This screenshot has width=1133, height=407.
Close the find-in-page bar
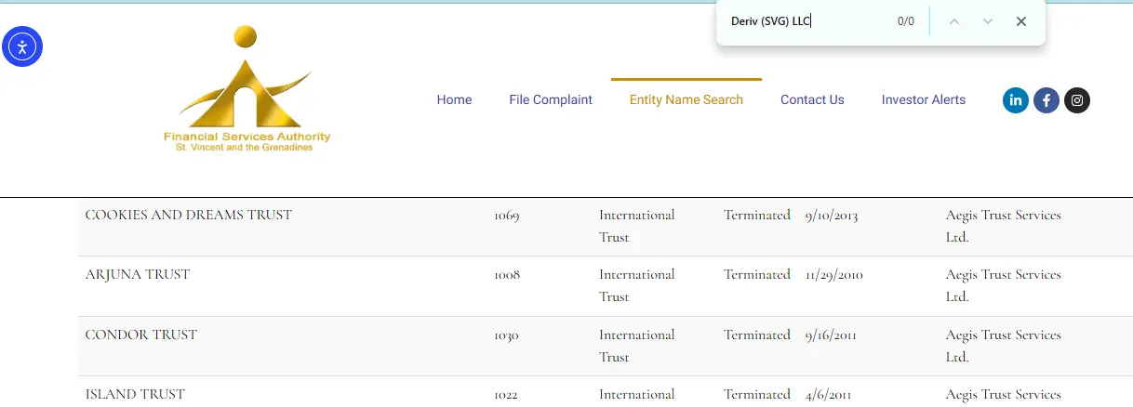(1021, 21)
